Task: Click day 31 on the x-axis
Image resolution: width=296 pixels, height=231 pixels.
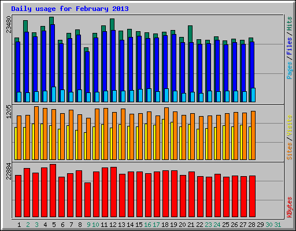Action: 277,225
